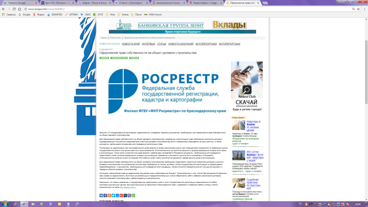
Task: Open the Судебная практика ad link
Action: click(253, 184)
